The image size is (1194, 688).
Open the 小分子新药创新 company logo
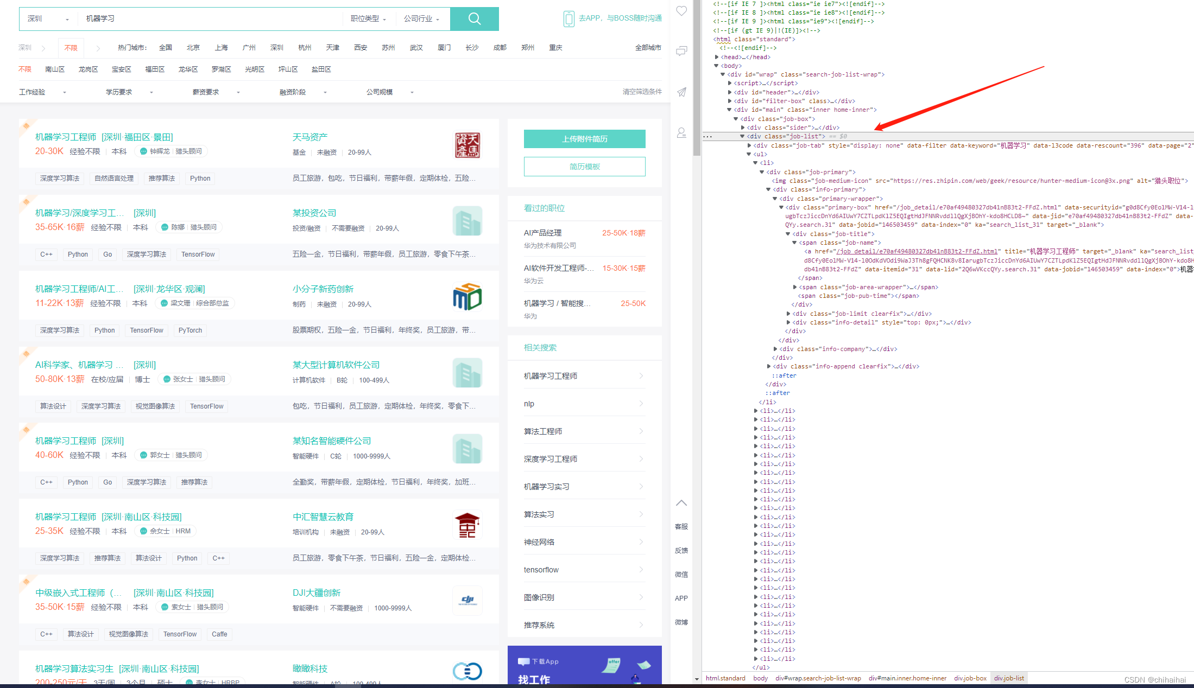[467, 297]
